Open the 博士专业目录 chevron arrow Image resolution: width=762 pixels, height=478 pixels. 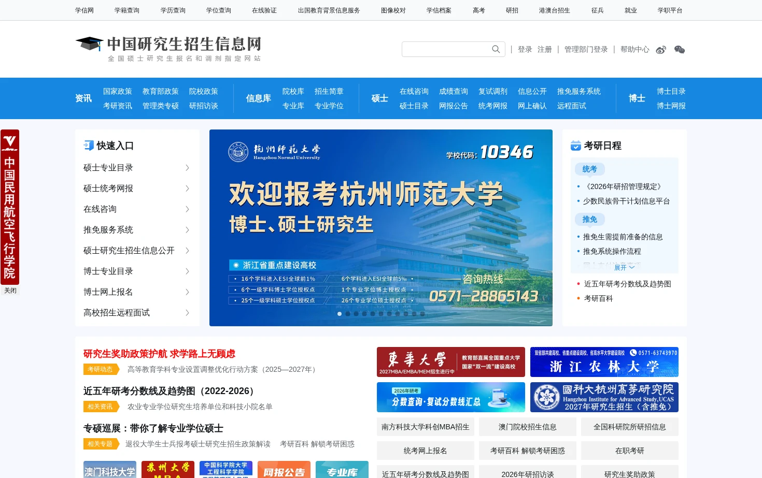click(187, 271)
